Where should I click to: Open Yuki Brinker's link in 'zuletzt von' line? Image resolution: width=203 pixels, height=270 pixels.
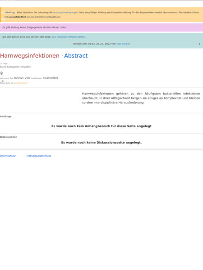coord(36,78)
